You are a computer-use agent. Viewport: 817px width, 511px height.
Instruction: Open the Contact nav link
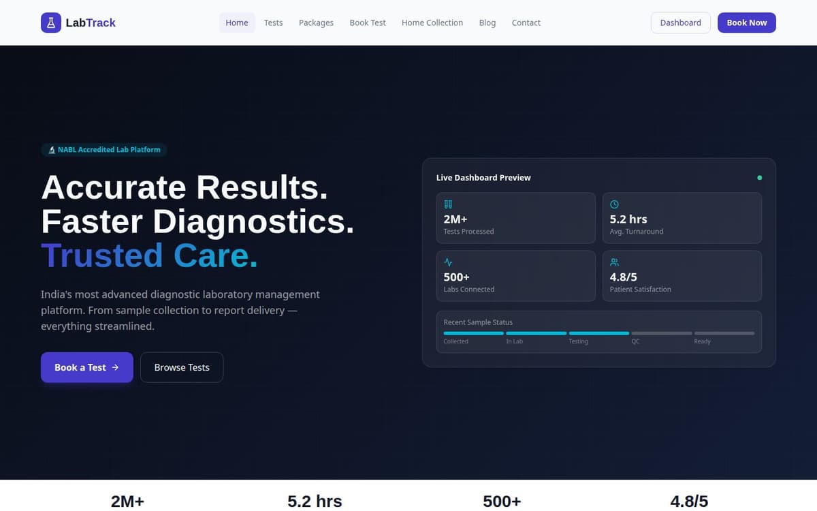[x=526, y=22]
